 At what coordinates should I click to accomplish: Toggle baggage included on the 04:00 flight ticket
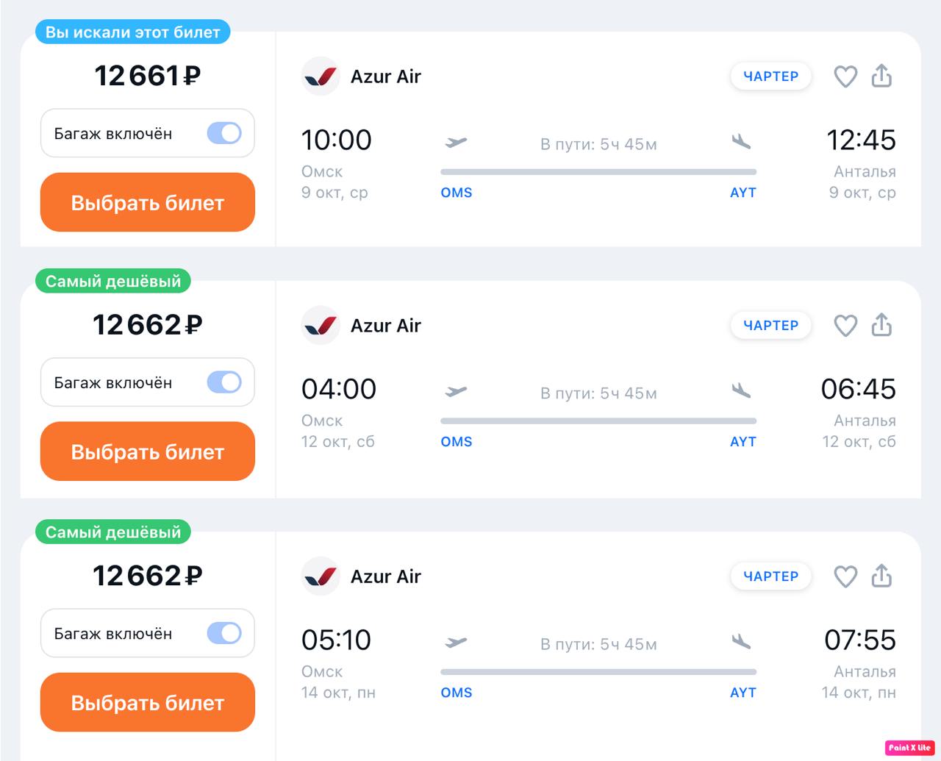[224, 382]
